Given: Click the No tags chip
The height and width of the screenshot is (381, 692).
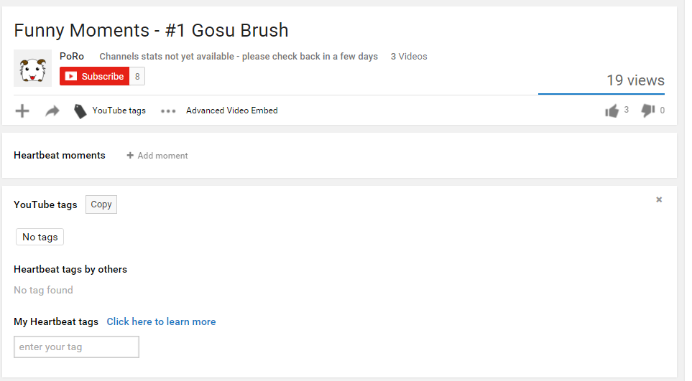Looking at the screenshot, I should pos(40,237).
